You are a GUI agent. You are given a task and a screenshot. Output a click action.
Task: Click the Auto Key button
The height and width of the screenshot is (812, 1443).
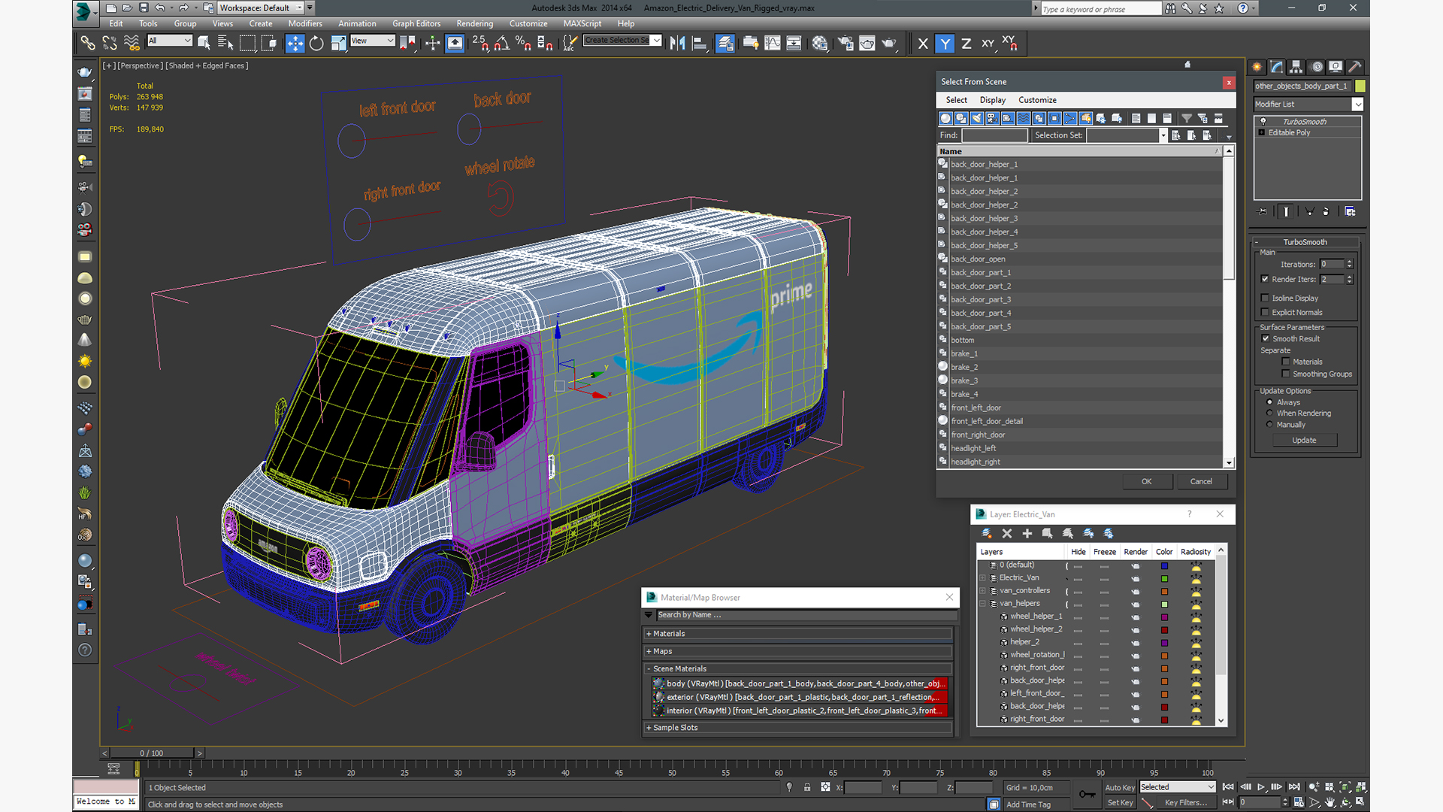[1120, 787]
